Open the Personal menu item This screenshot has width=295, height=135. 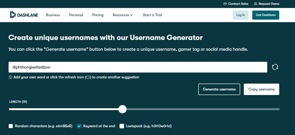76,15
